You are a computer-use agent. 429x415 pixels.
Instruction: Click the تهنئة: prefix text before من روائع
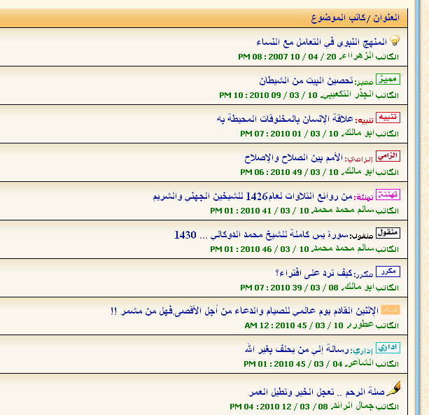364,197
